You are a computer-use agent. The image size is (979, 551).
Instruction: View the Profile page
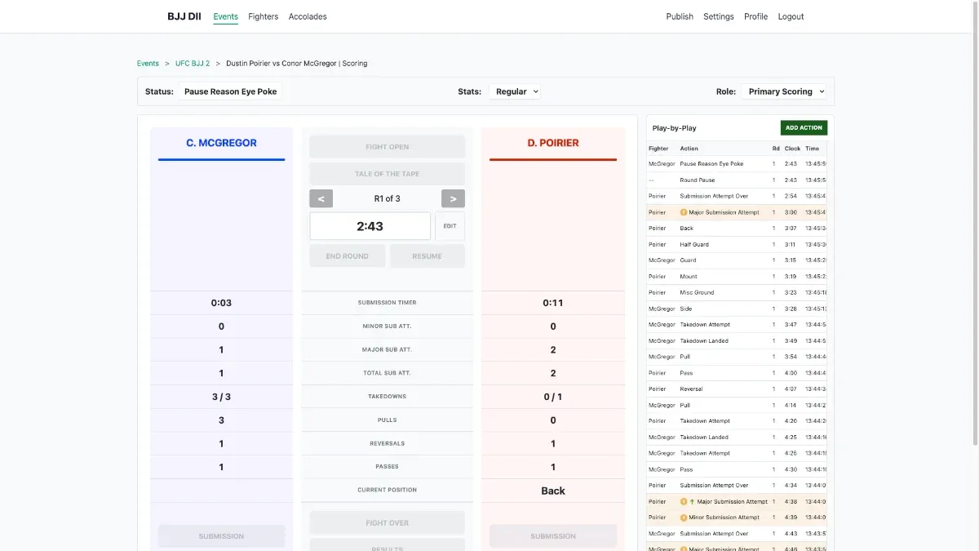pos(756,16)
